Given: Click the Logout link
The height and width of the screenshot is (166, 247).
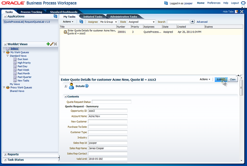Looking at the screenshot, I should click(235, 3).
